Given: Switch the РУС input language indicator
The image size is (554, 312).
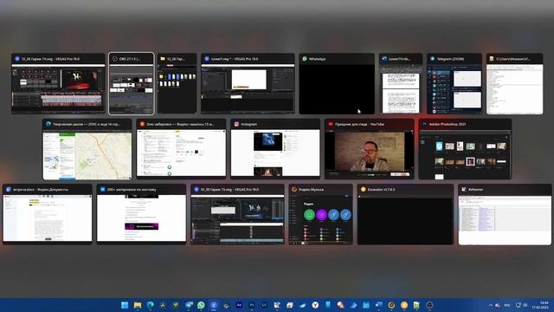Looking at the screenshot, I should 507,305.
